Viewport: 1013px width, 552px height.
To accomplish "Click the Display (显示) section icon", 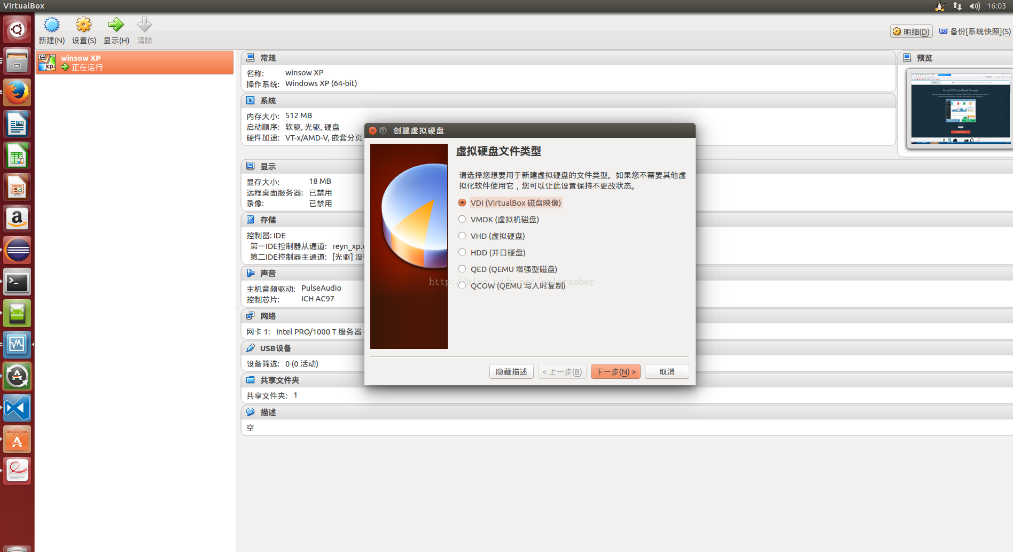I will [x=251, y=166].
